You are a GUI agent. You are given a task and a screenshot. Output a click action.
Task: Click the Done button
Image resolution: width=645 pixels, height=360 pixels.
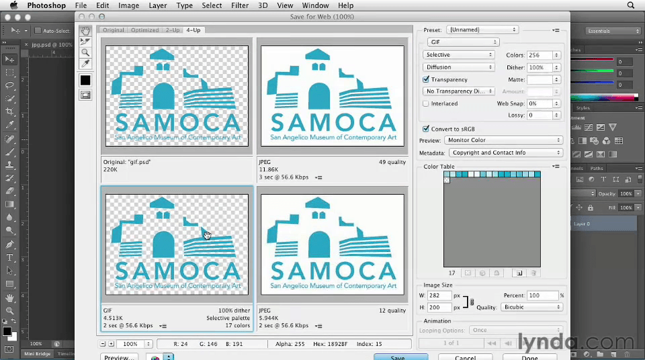coord(530,357)
